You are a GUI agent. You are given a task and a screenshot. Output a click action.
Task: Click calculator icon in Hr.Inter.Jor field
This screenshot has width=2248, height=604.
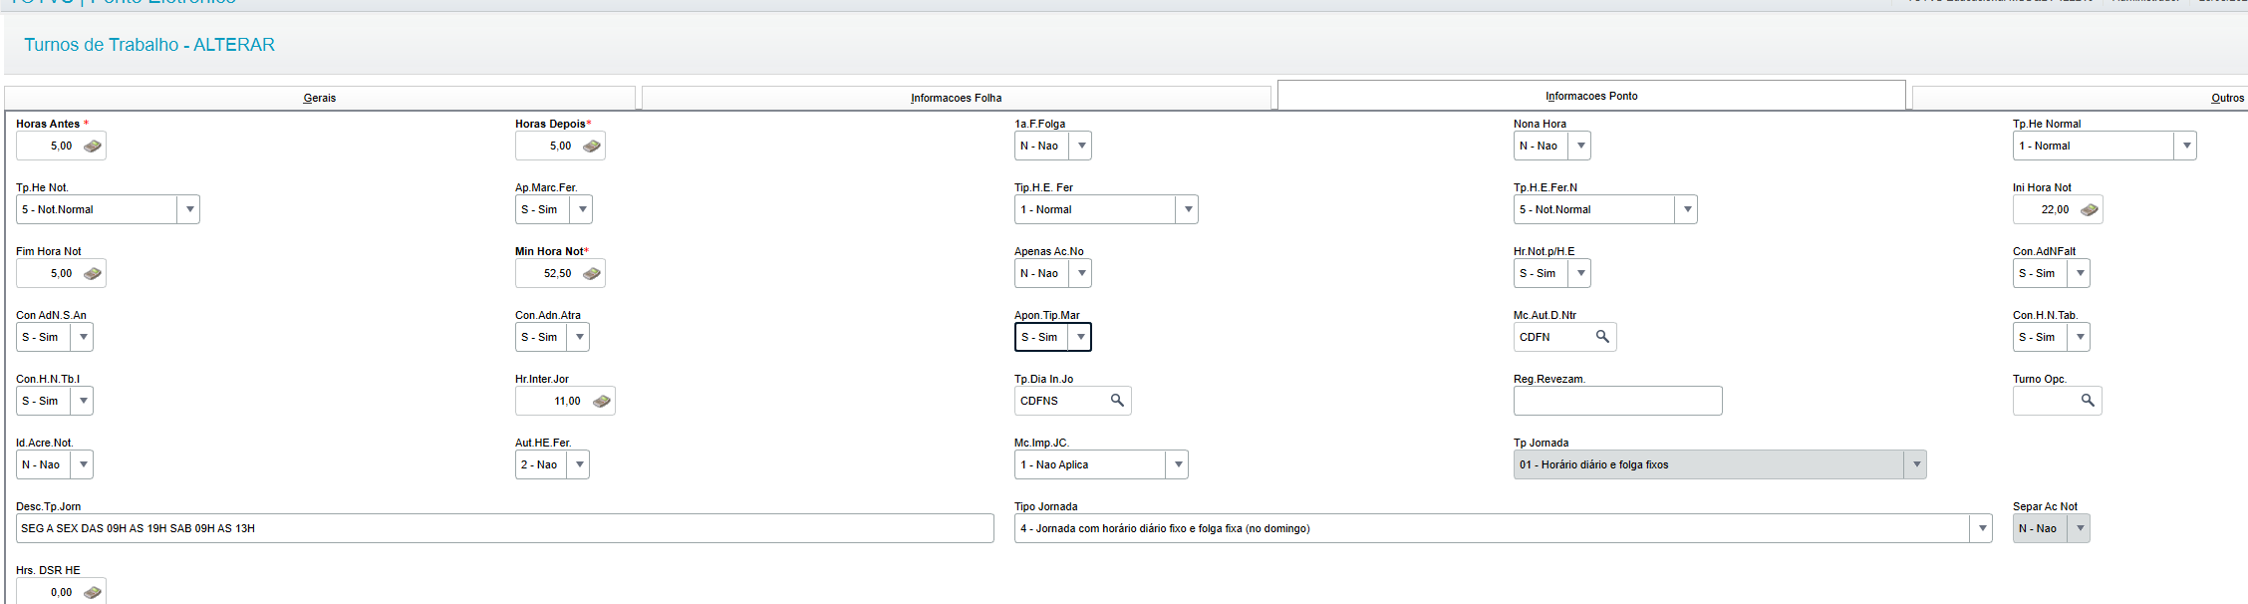click(x=602, y=402)
